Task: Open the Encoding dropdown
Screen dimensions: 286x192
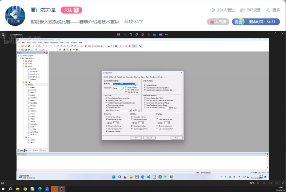Action: point(136,84)
